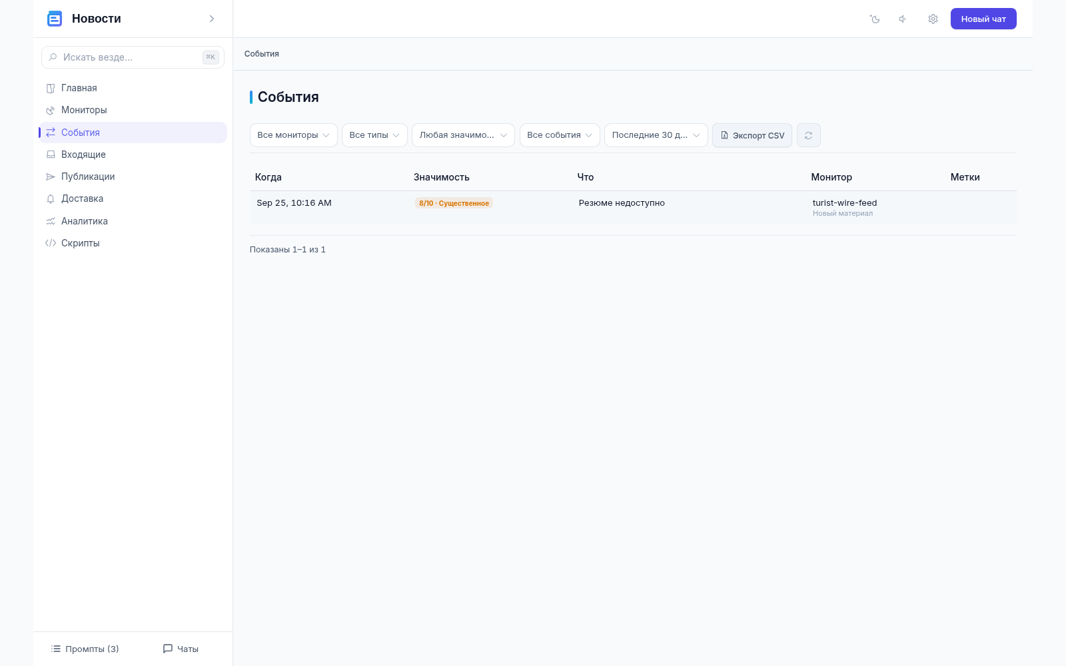Click the ⌘K shortcut badge in the search field
1066x666 pixels.
click(211, 57)
